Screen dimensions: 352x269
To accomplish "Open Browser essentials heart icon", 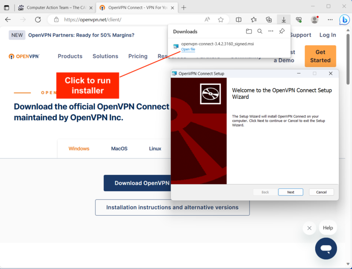I will pyautogui.click(x=299, y=20).
